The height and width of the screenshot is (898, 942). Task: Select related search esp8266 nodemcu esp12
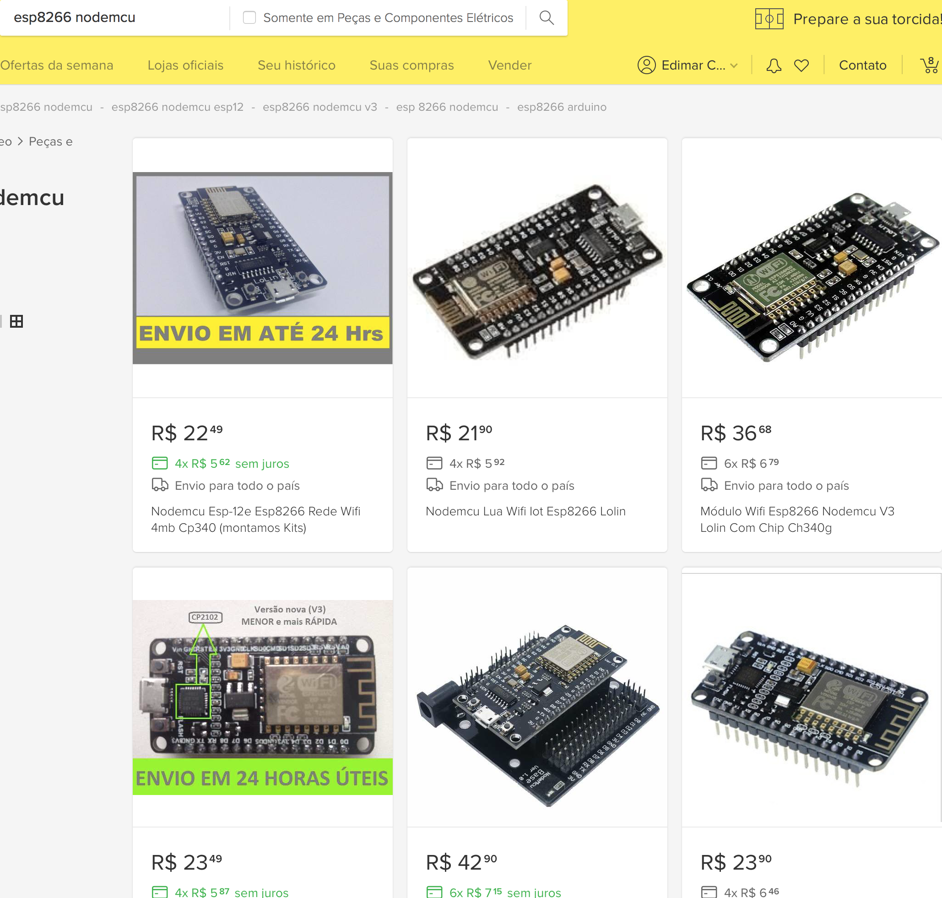[178, 107]
